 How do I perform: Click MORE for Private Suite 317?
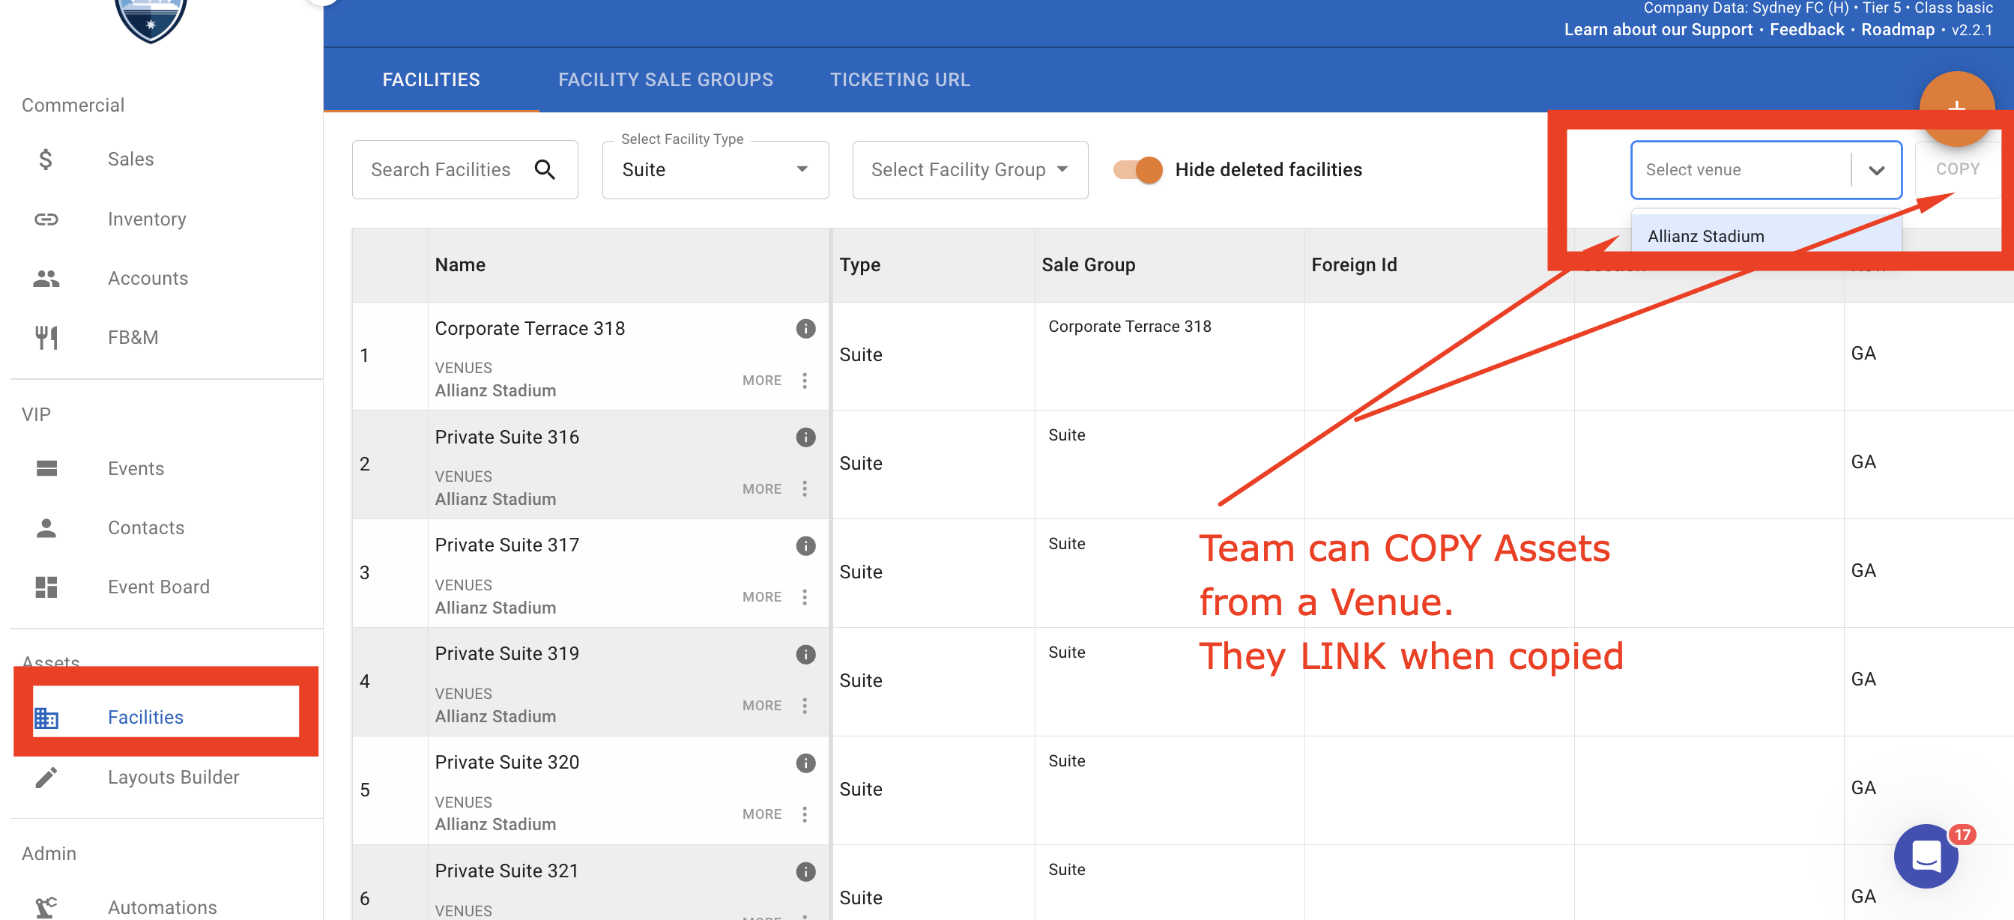(x=761, y=597)
